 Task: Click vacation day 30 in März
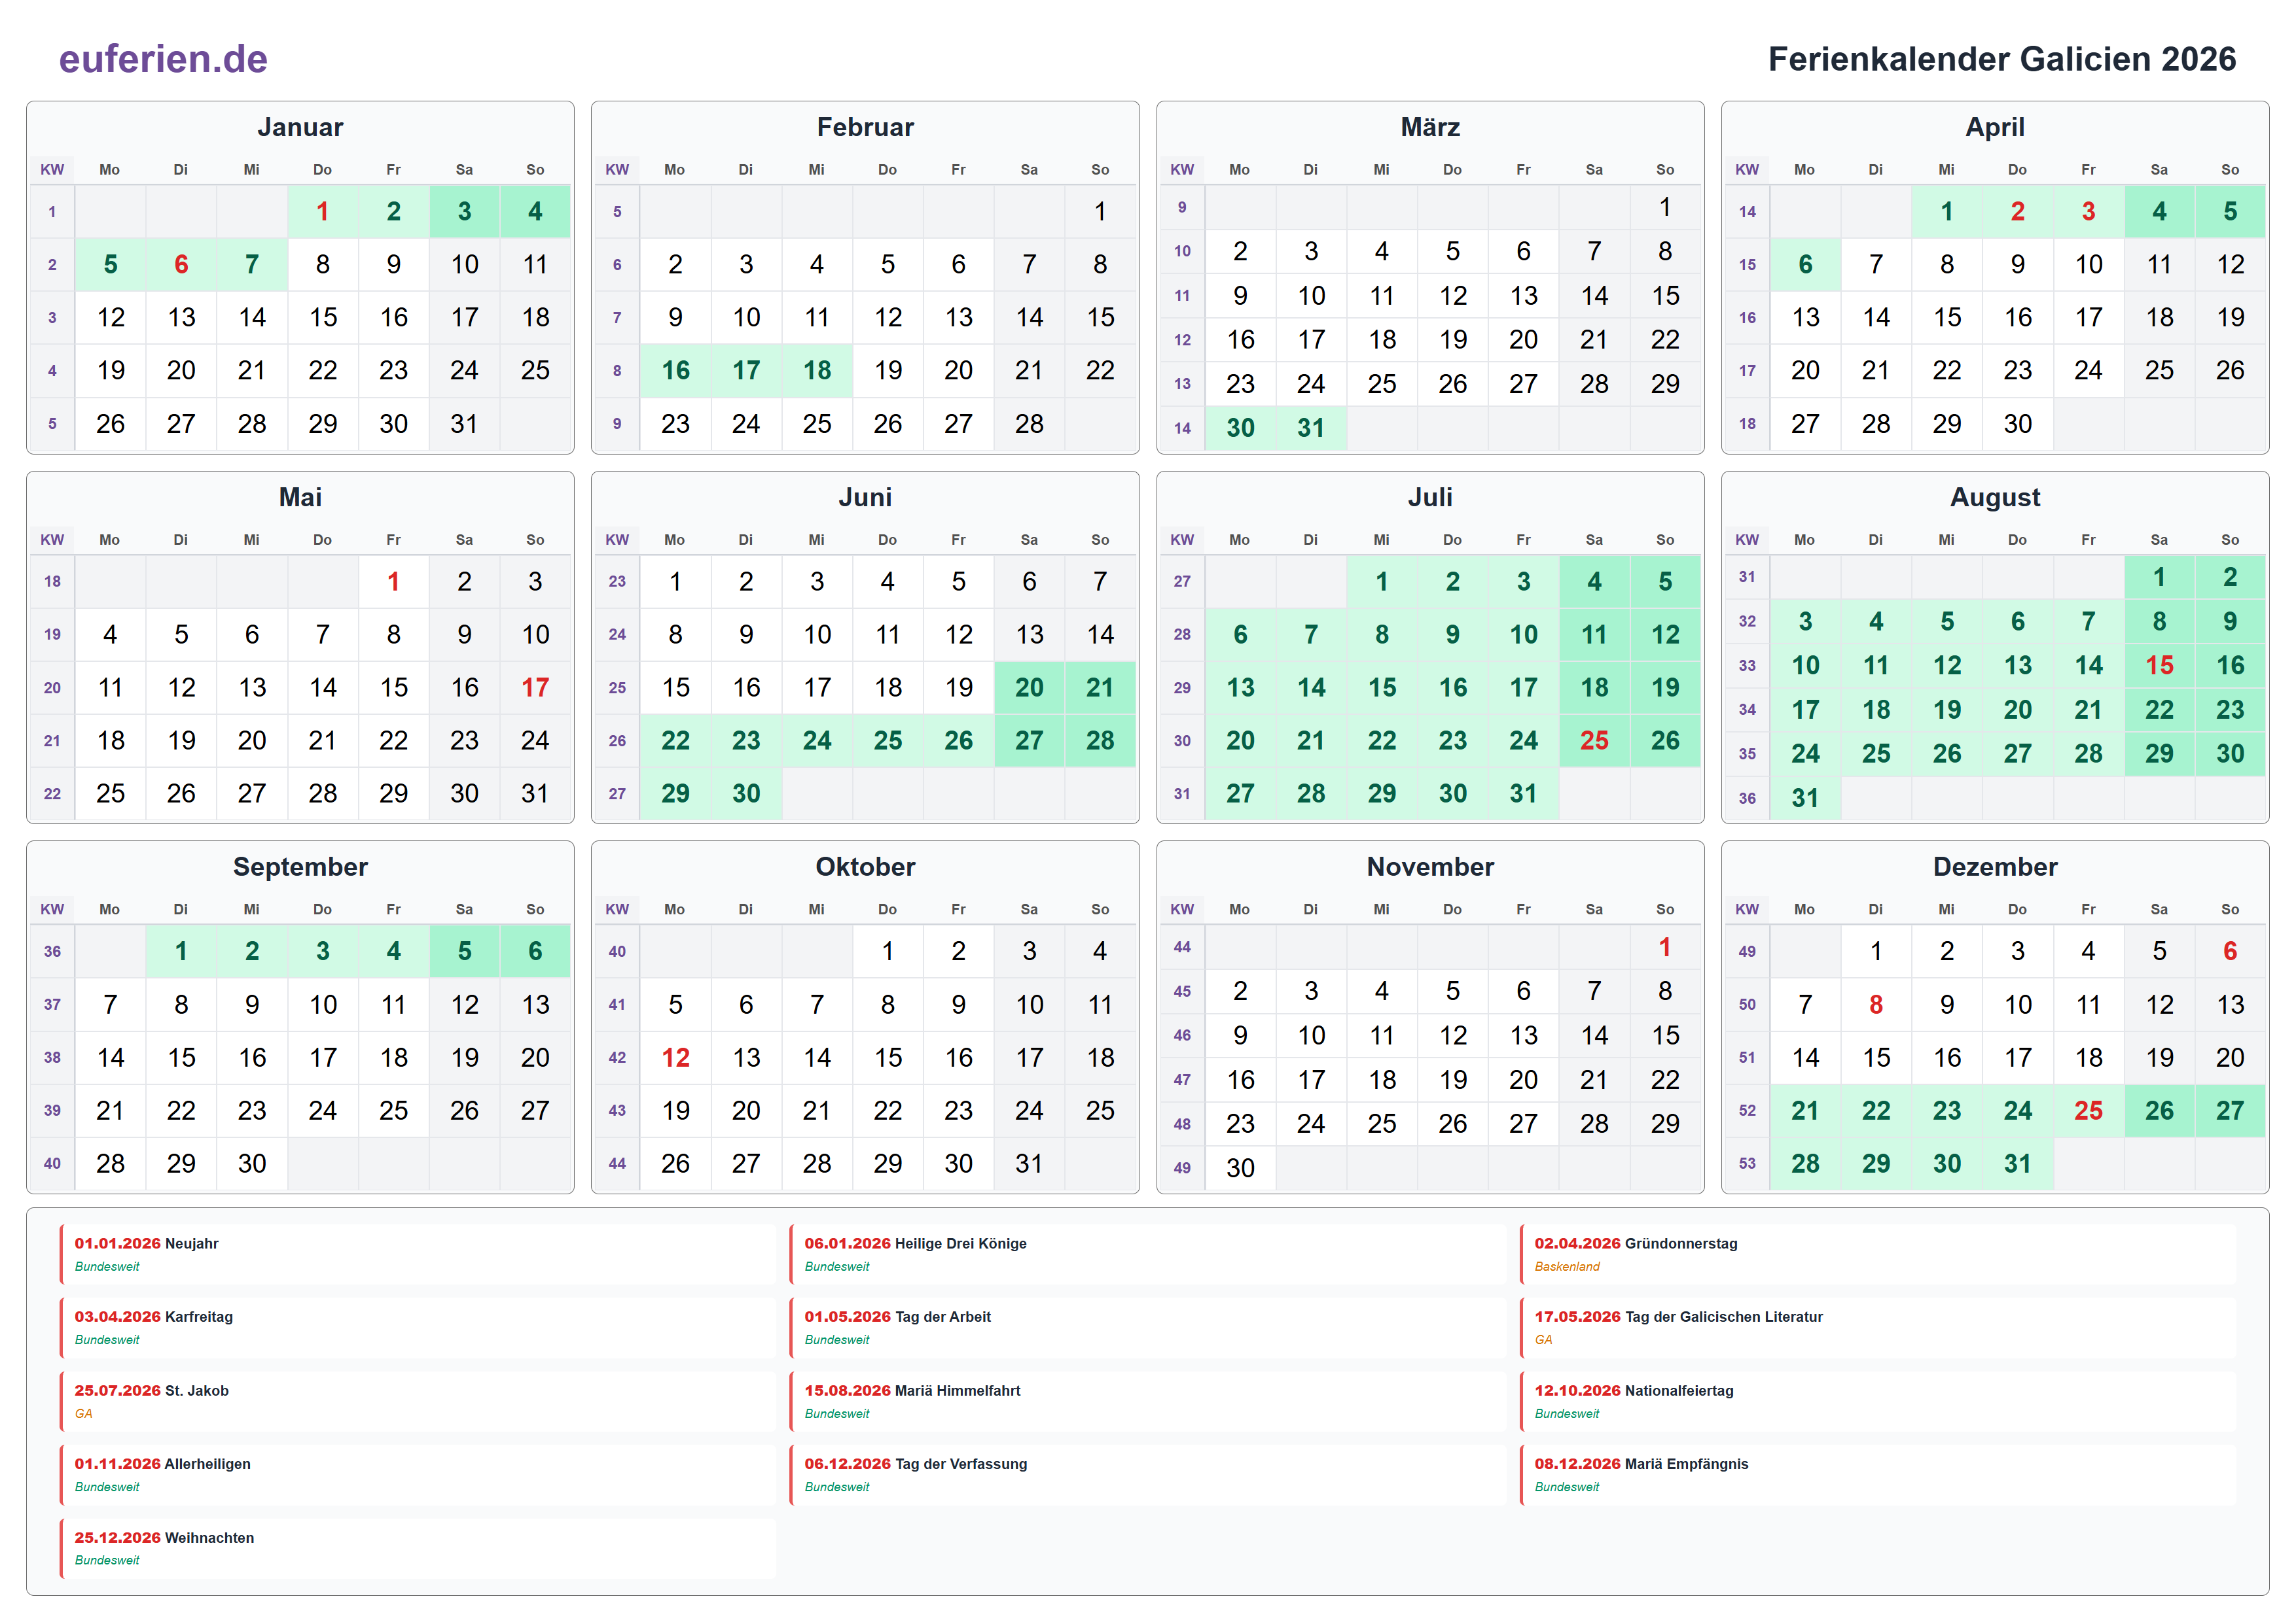click(1240, 428)
